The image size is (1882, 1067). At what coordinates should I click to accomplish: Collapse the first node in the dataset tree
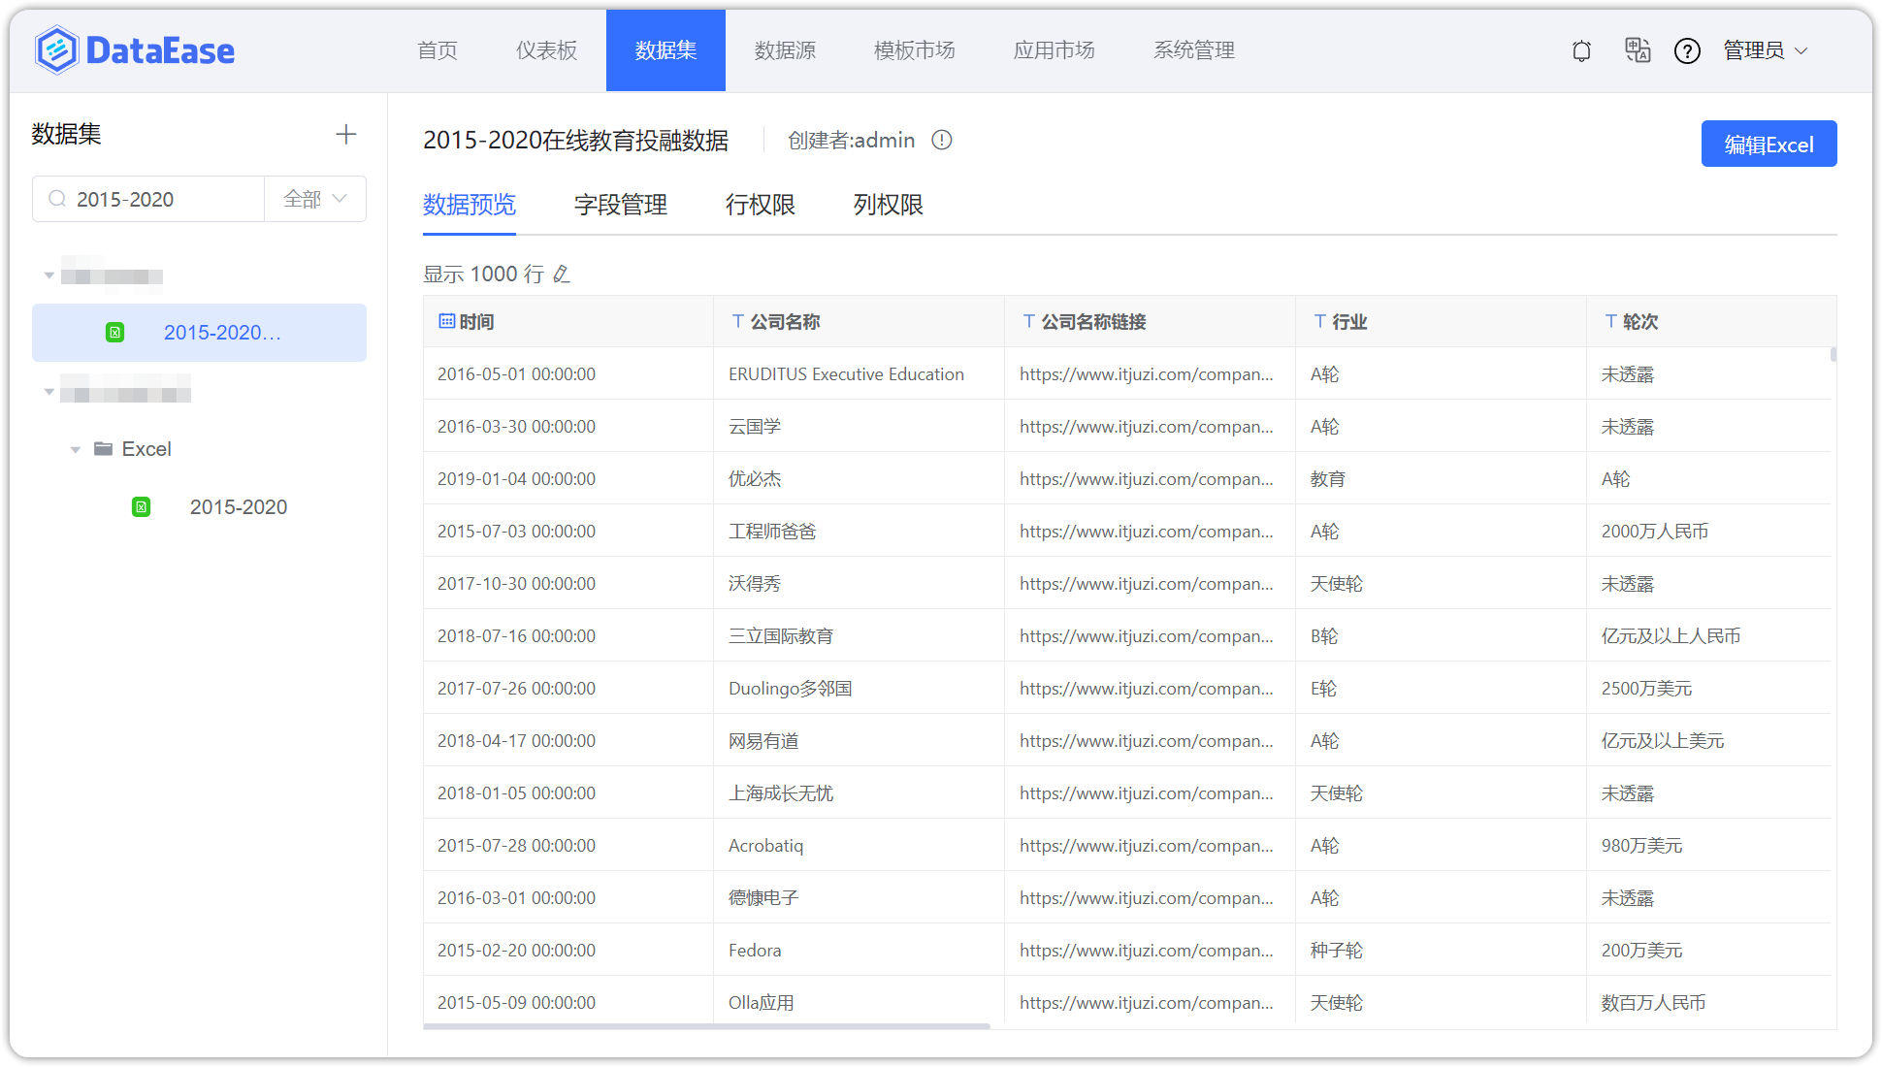click(49, 275)
